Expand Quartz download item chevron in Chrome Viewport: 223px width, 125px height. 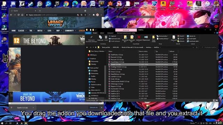pos(33,108)
